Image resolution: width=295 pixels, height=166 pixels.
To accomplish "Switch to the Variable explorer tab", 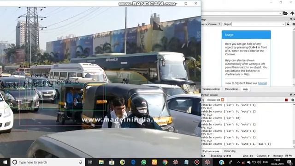I will point(211,89).
